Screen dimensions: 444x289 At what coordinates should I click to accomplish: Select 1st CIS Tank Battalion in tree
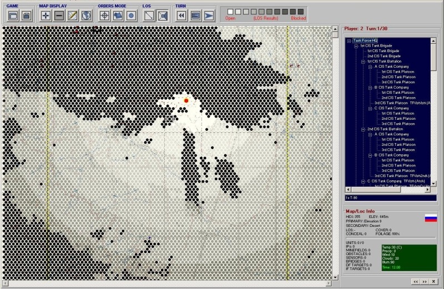click(x=384, y=62)
